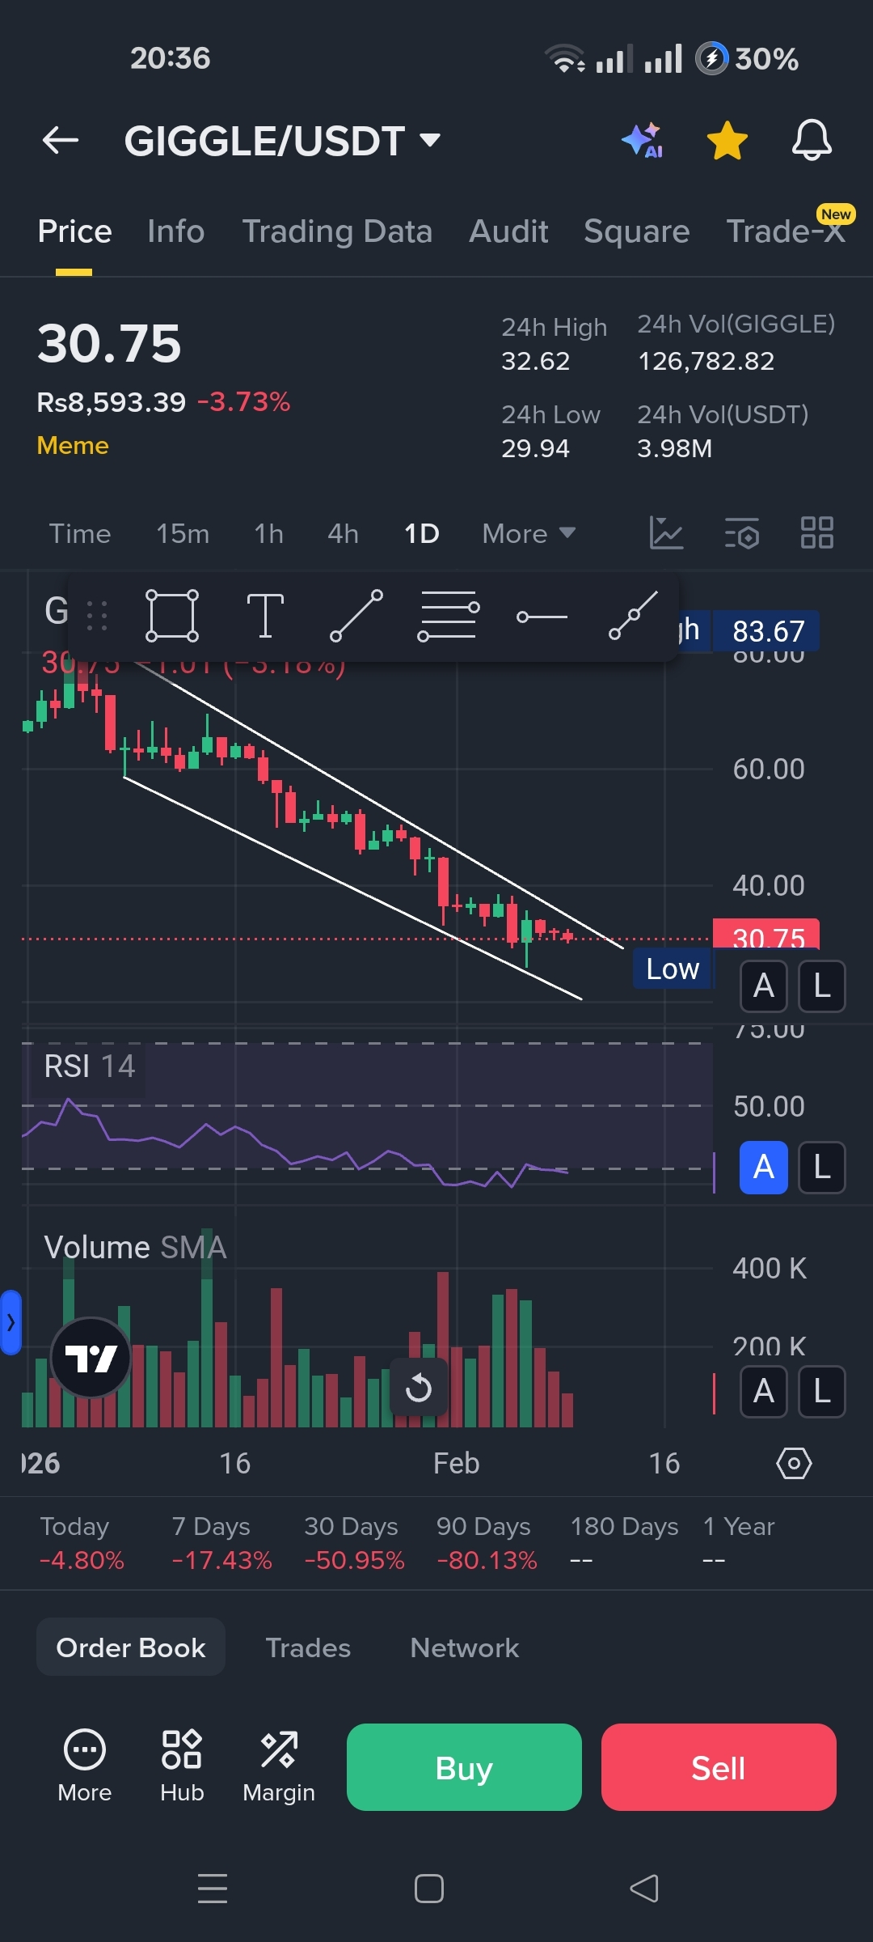Tap the green Buy button
Screen dimensions: 873x1942
[464, 1767]
